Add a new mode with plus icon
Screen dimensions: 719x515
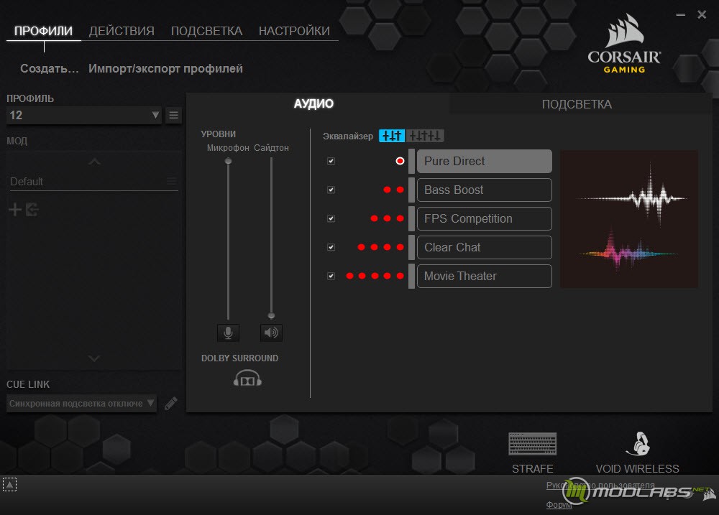15,210
